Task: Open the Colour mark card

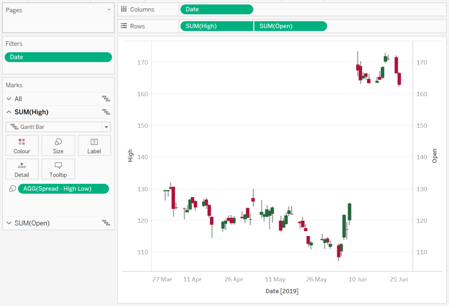Action: click(x=22, y=145)
